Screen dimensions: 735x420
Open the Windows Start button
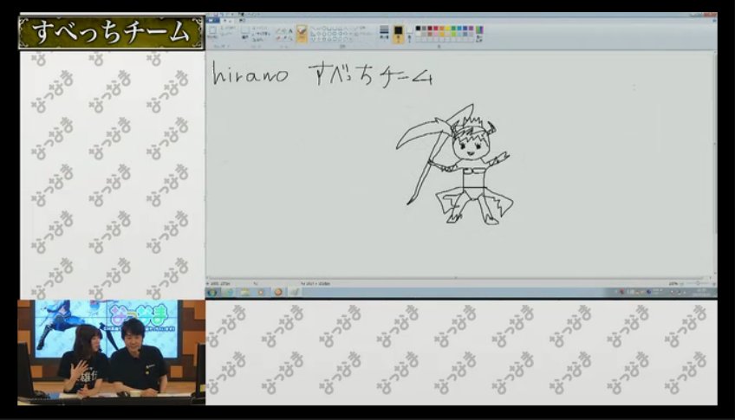[x=211, y=292]
